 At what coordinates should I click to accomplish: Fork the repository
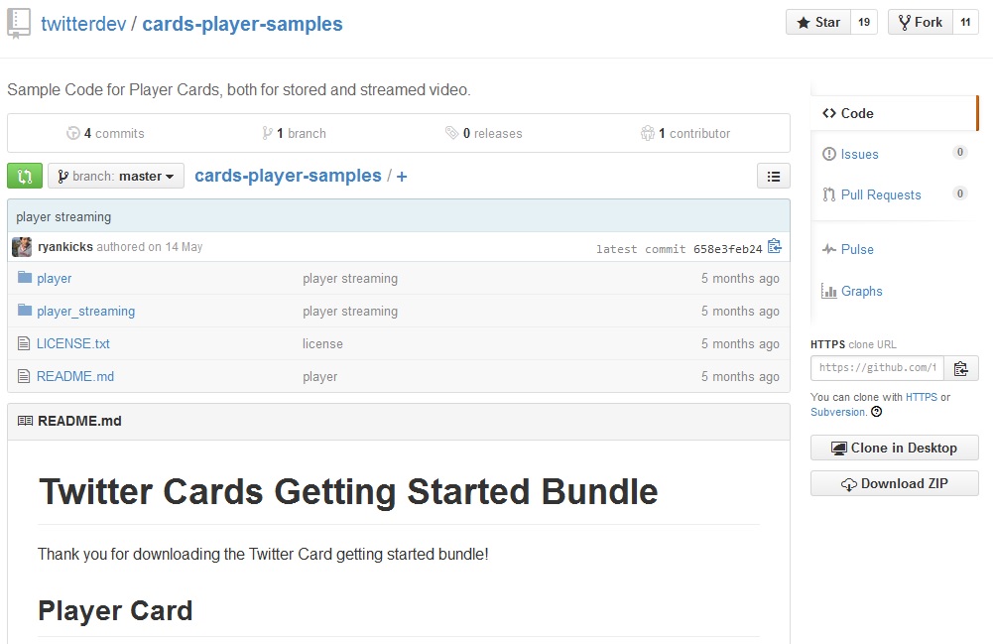pyautogui.click(x=920, y=23)
